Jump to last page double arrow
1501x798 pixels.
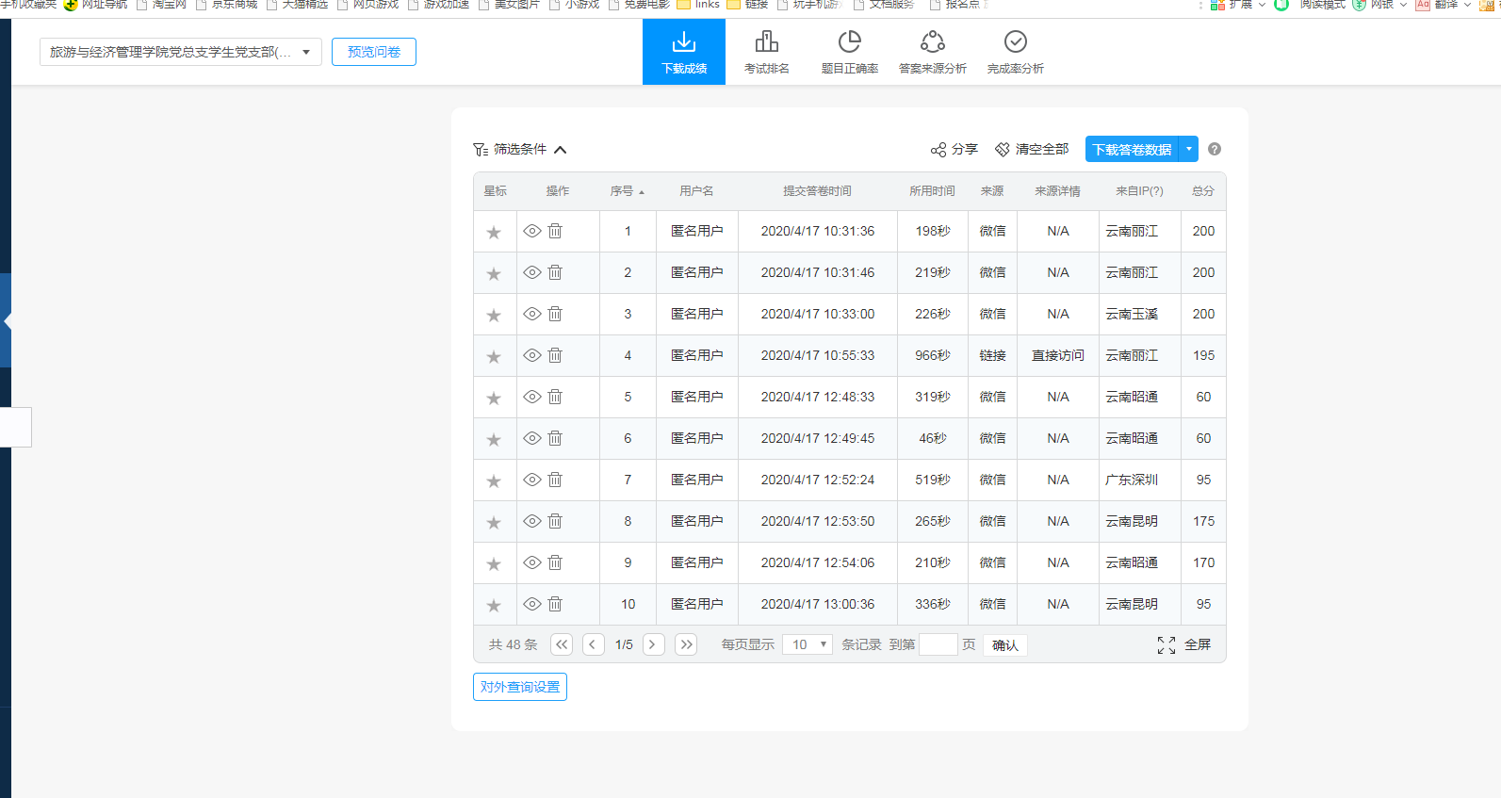pos(686,644)
